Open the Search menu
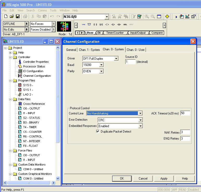This screenshot has height=192, width=201. coord(30,10)
